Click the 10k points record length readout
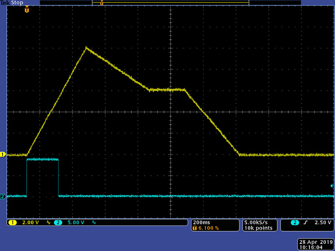This screenshot has height=251, width=335. (258, 228)
